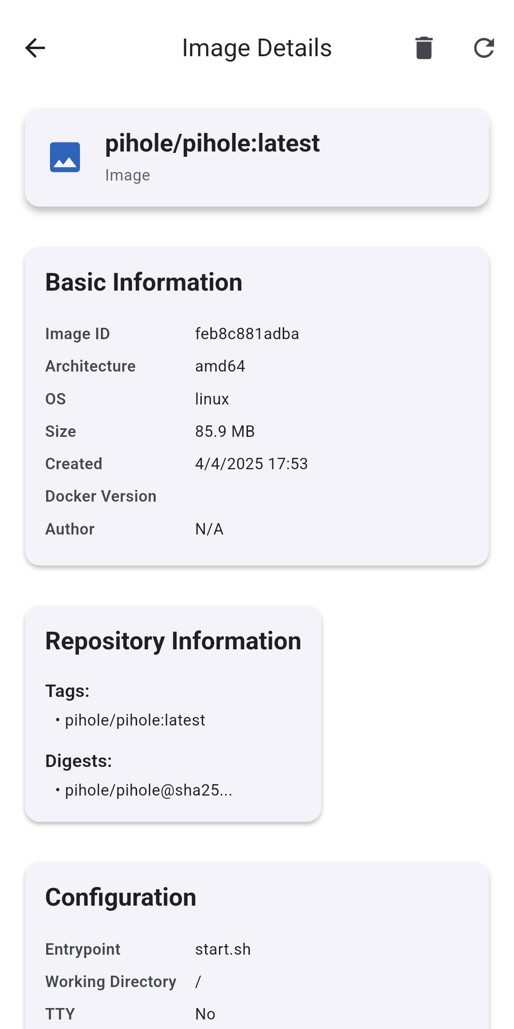Delete image with the trash icon
514x1029 pixels.
coord(424,48)
